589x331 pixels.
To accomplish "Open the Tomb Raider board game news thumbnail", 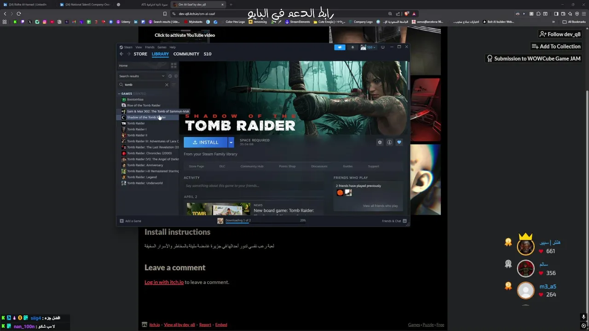I will tap(219, 209).
